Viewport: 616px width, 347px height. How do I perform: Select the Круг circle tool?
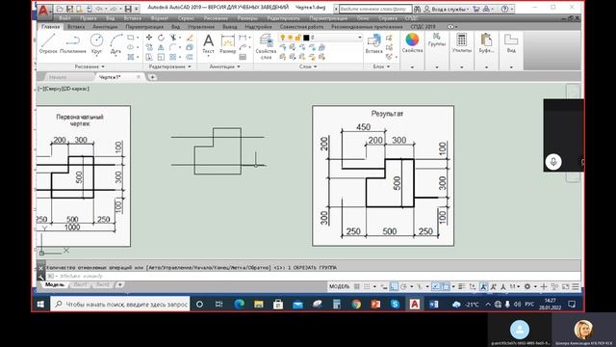(96, 43)
